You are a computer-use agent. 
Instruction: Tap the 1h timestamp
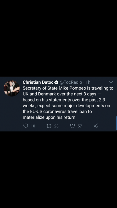coord(88,82)
